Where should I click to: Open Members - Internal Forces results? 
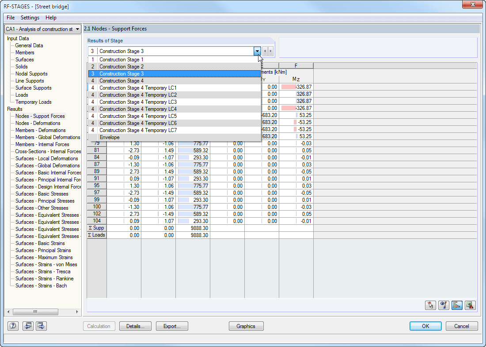click(42, 144)
